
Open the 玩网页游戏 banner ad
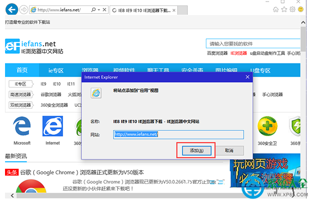coord(265,170)
